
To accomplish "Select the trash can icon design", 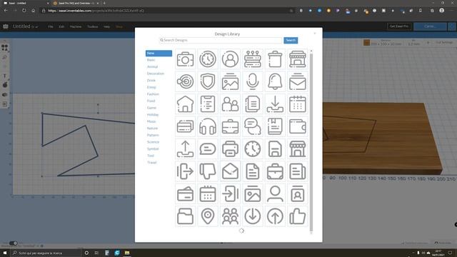I will (x=275, y=59).
